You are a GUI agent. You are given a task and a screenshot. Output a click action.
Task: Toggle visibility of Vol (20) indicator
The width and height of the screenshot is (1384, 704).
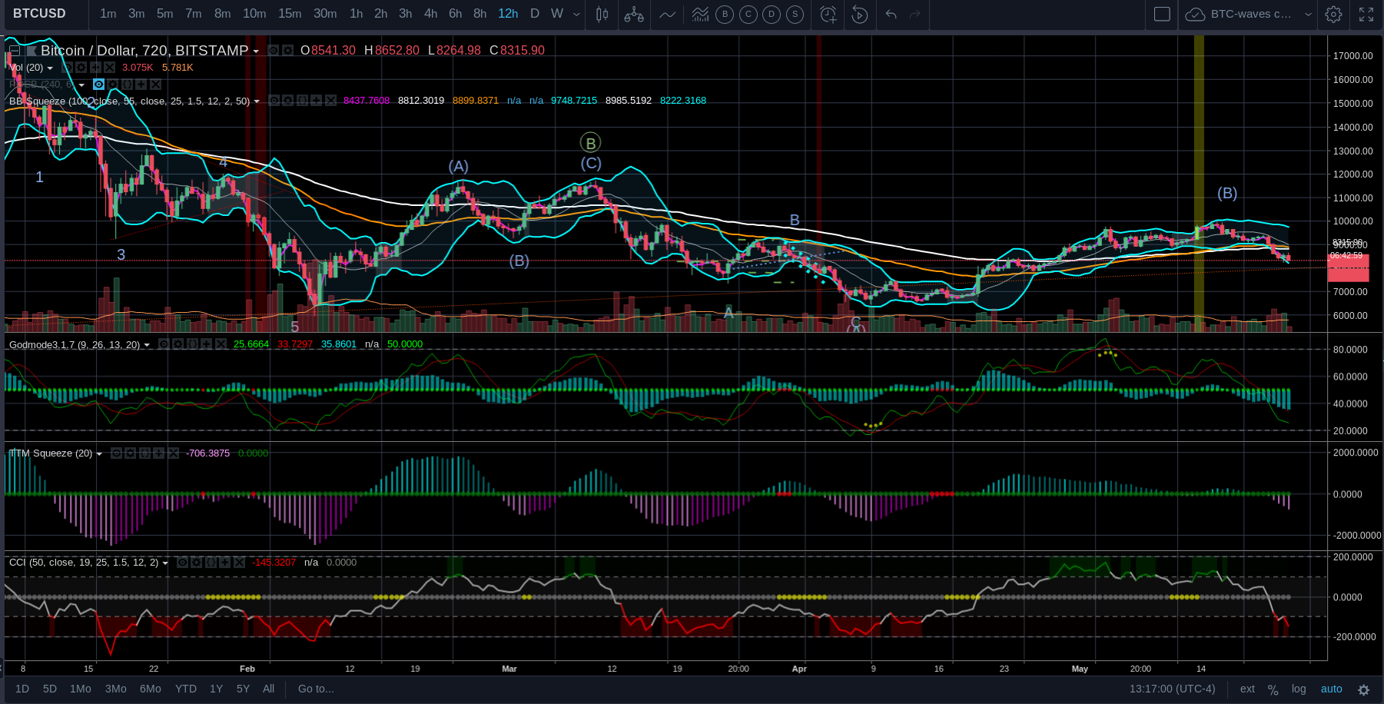tap(67, 68)
